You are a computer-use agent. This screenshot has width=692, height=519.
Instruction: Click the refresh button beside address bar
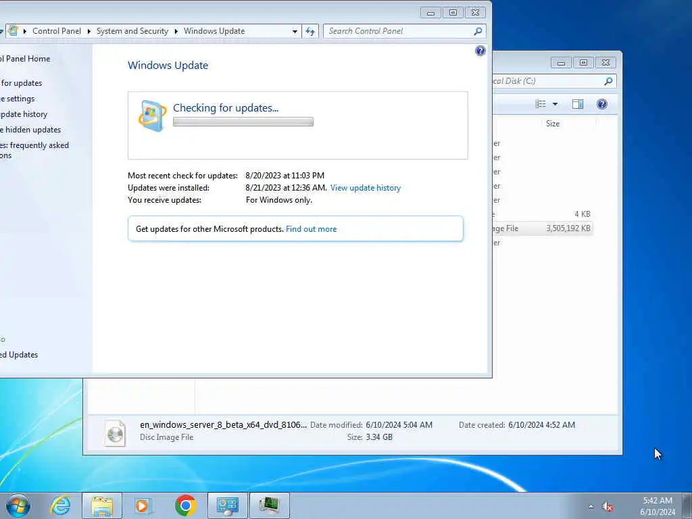[x=310, y=31]
